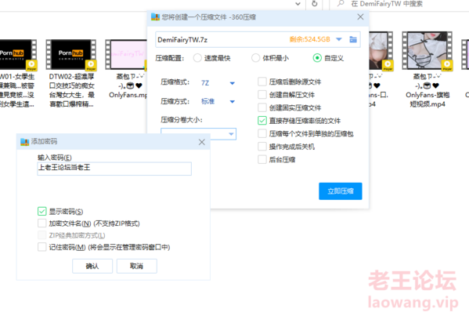Viewport: 469px width, 316px height.
Task: Close the 360压缩 create archive dialog
Action: (x=360, y=17)
